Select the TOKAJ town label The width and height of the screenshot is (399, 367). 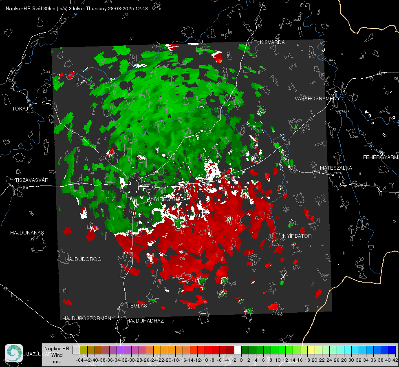tap(20, 109)
